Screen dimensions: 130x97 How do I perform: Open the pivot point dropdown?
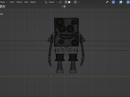coord(61,2)
